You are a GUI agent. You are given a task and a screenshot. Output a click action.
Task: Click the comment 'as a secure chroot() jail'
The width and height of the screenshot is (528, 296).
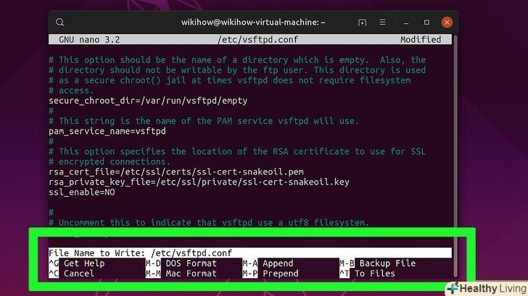230,80
